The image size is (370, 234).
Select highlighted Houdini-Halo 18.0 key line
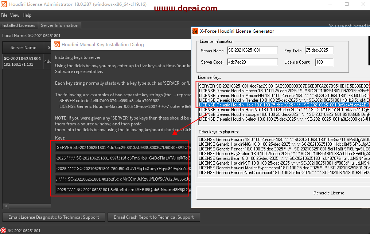[x=284, y=105]
